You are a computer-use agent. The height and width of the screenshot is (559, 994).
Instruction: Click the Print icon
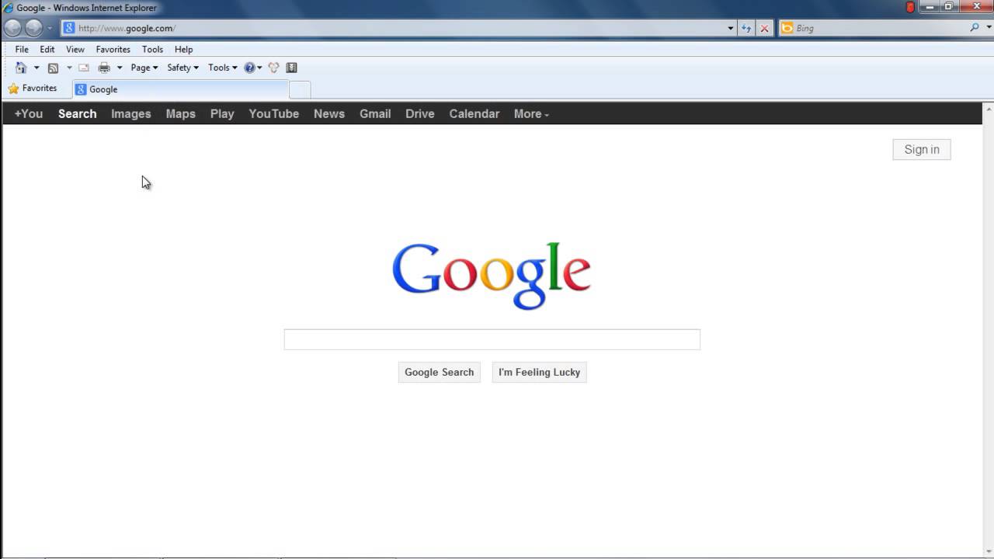click(104, 68)
